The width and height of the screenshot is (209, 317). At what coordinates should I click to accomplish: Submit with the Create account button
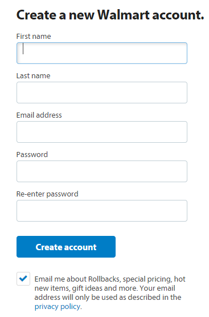pyautogui.click(x=66, y=247)
